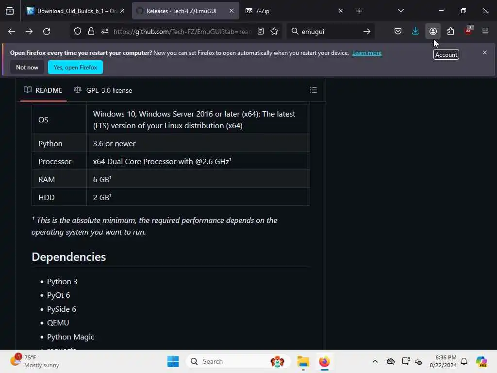Close the Download_Old_Builds_6_1 tab
The height and width of the screenshot is (373, 497).
click(x=122, y=11)
